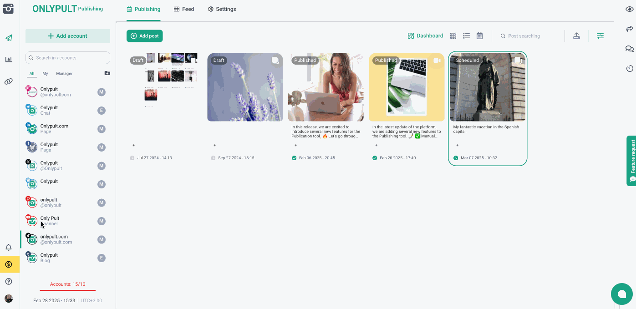Toggle the eye preview icon at top right

630,10
